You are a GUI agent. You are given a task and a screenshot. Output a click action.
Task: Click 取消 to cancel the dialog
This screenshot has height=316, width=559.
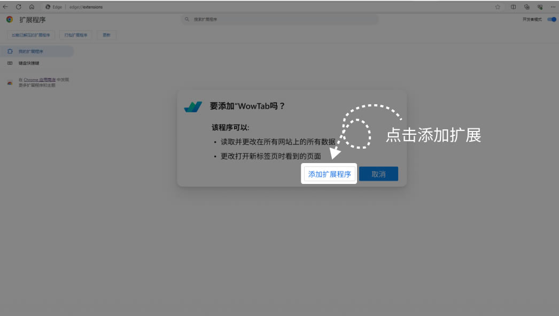click(x=378, y=174)
